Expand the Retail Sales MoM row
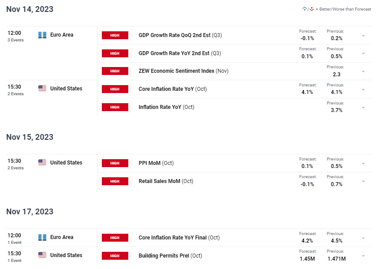377x269 pixels. (363, 182)
